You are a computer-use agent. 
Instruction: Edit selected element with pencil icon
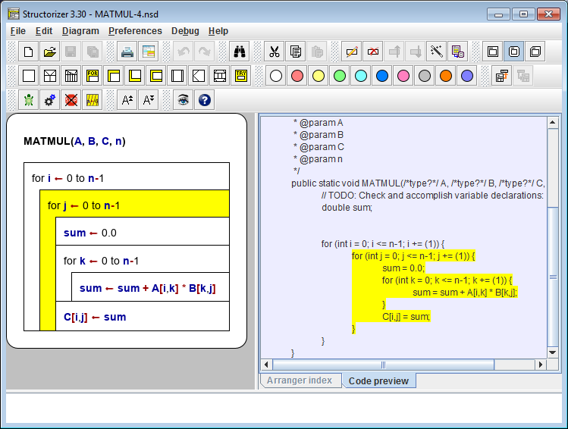point(352,52)
